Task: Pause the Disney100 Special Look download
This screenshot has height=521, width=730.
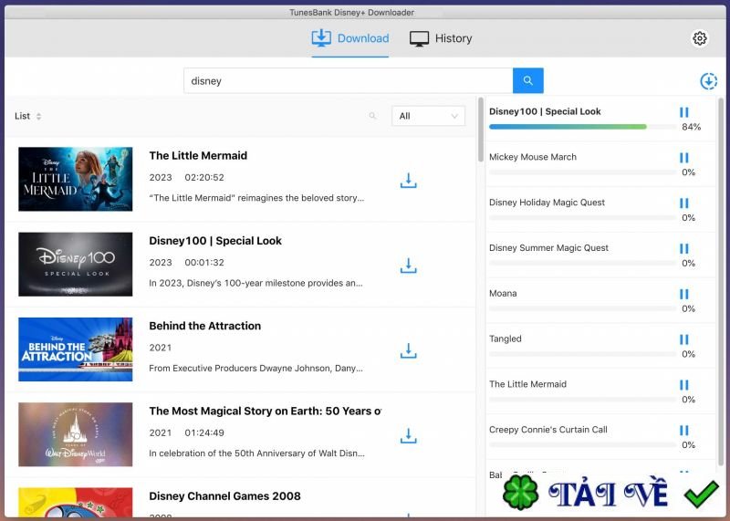Action: (x=684, y=112)
